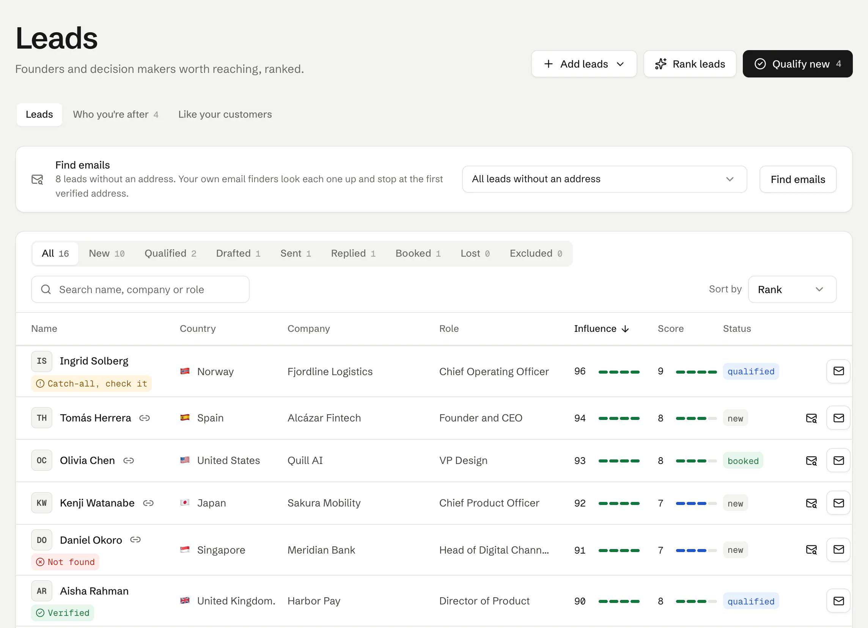Open link icon next to Daniel Okoro
868x628 pixels.
[135, 540]
